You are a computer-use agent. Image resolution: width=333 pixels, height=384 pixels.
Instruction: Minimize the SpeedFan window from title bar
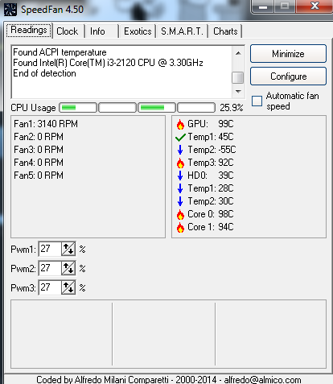262,6
